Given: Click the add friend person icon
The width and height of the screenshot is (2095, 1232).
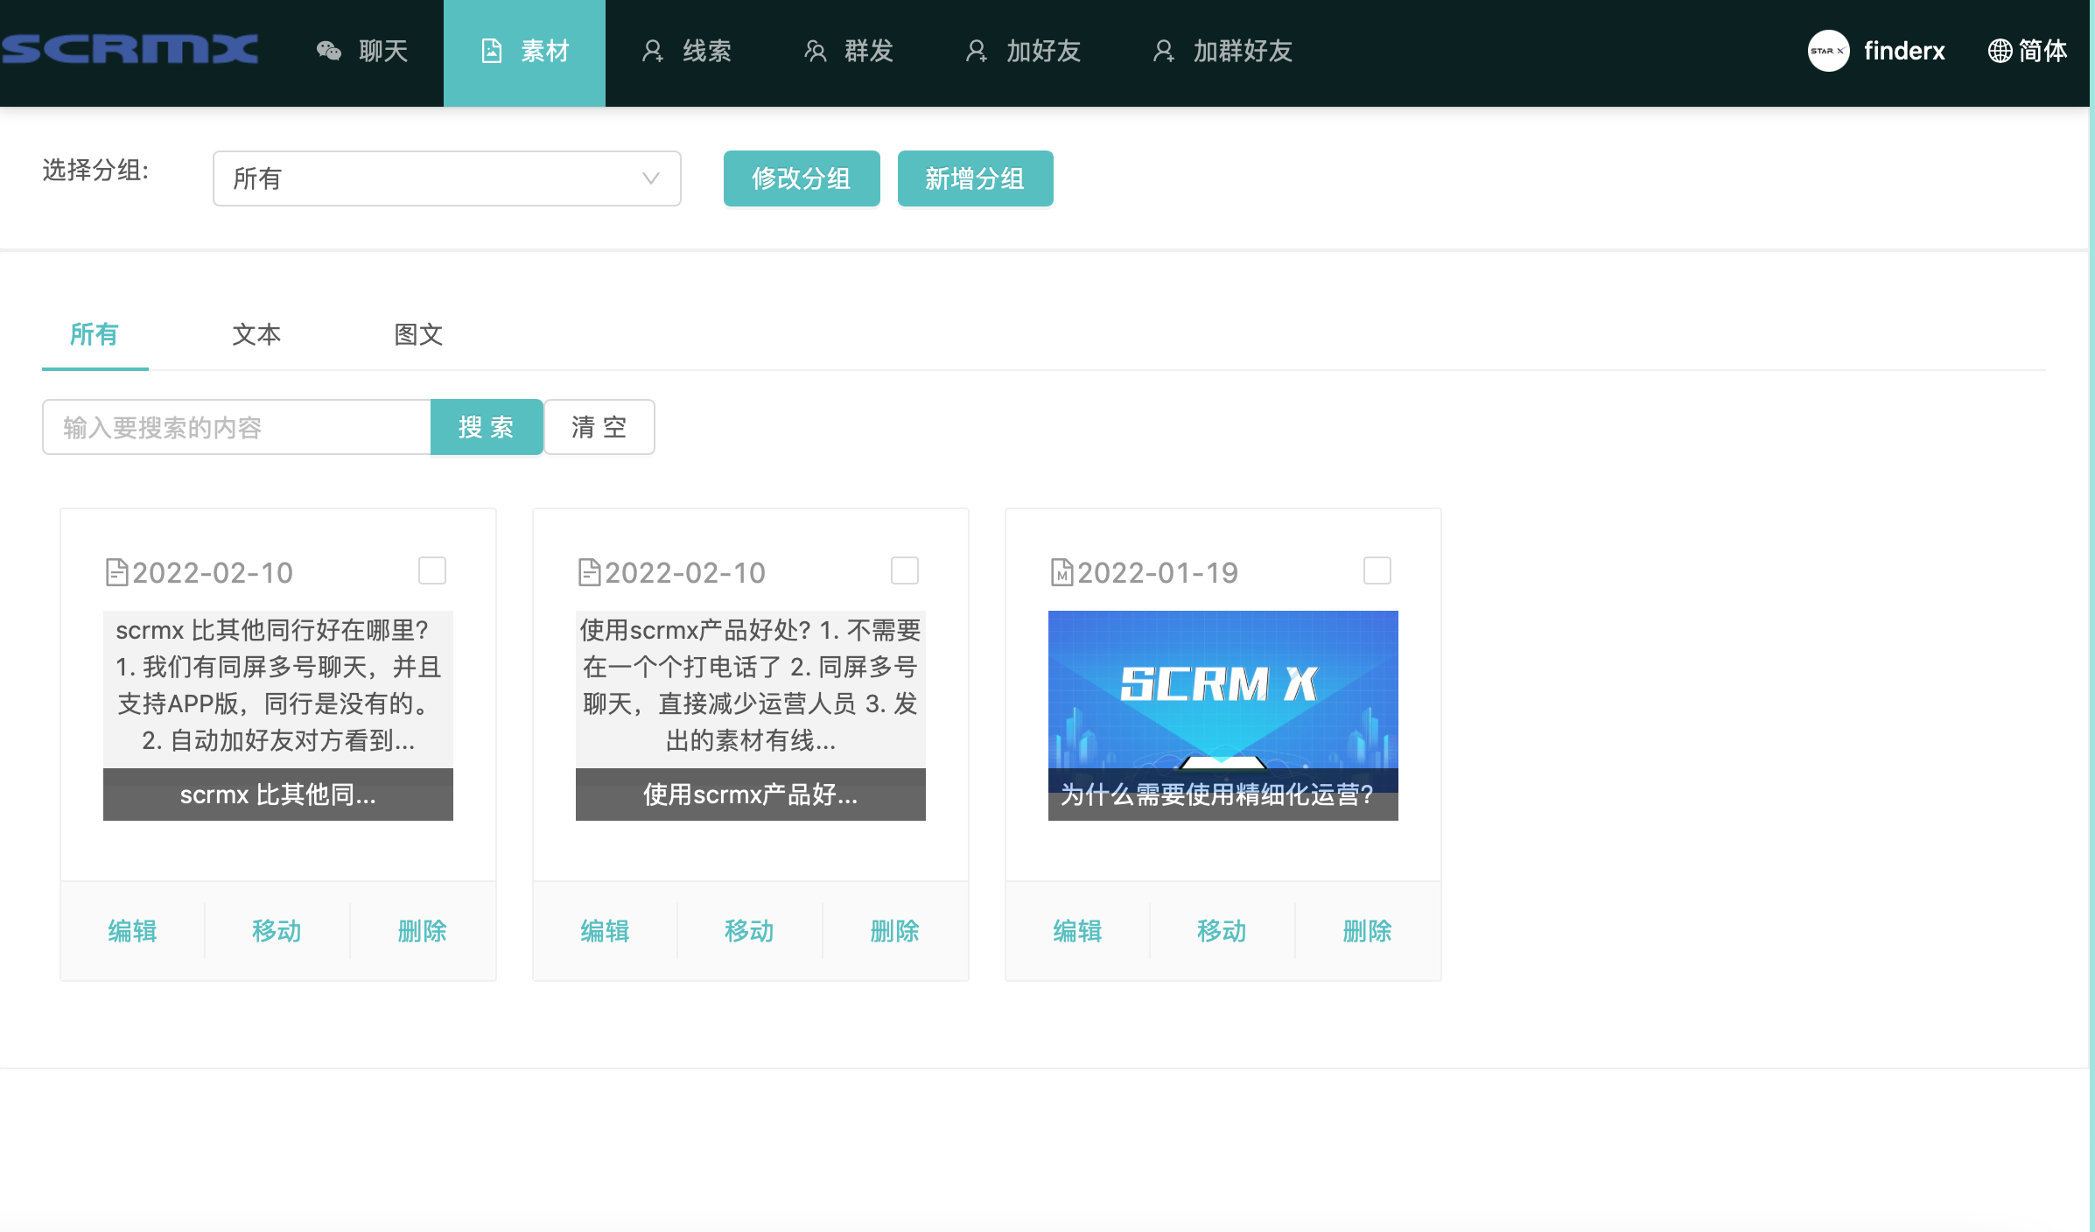Looking at the screenshot, I should pos(977,51).
